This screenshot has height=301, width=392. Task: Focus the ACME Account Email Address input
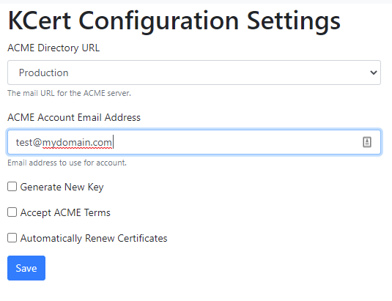(194, 142)
